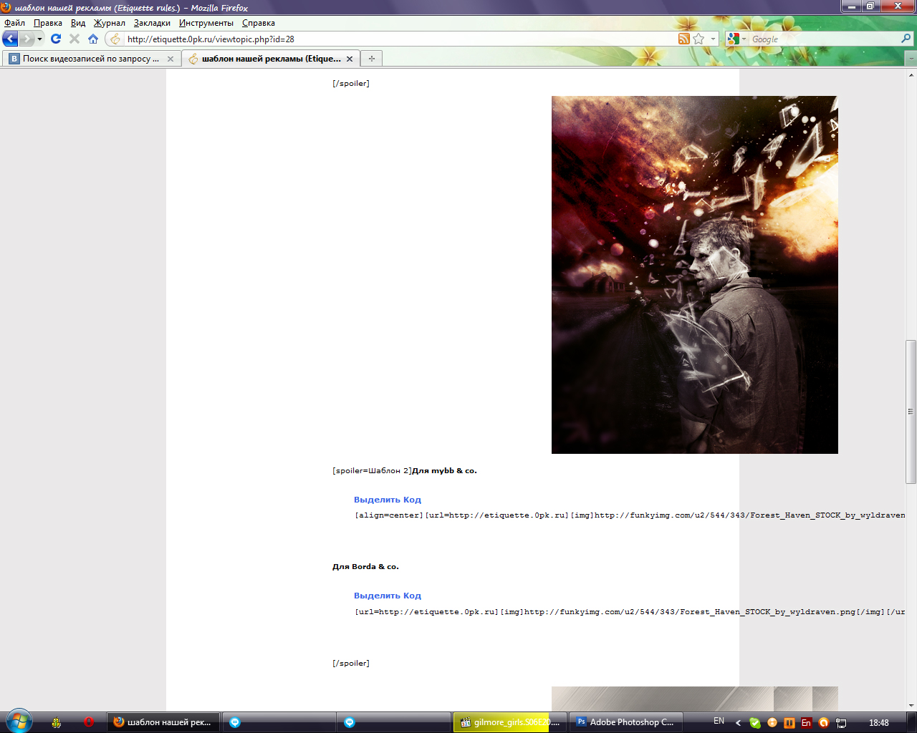
Task: Click the first Выделить Код link for mybb
Action: tap(388, 500)
